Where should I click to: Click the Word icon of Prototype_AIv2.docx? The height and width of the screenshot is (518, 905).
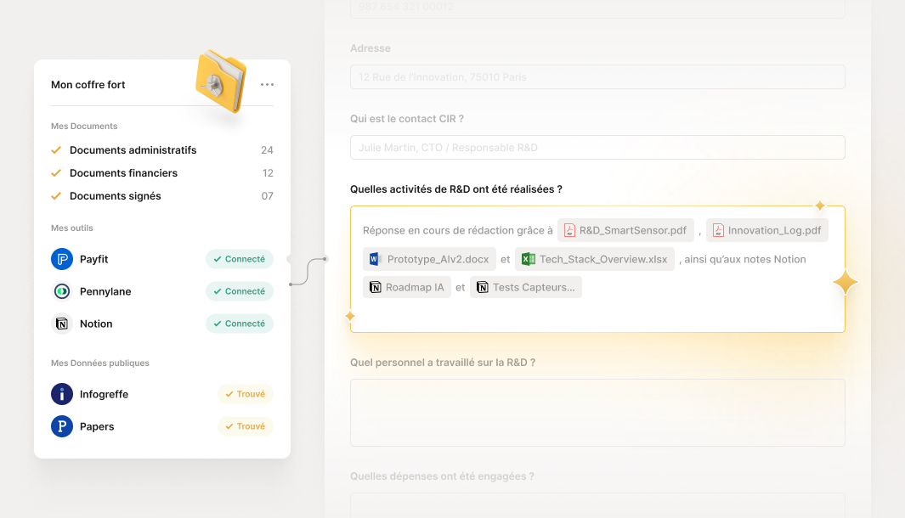[375, 259]
